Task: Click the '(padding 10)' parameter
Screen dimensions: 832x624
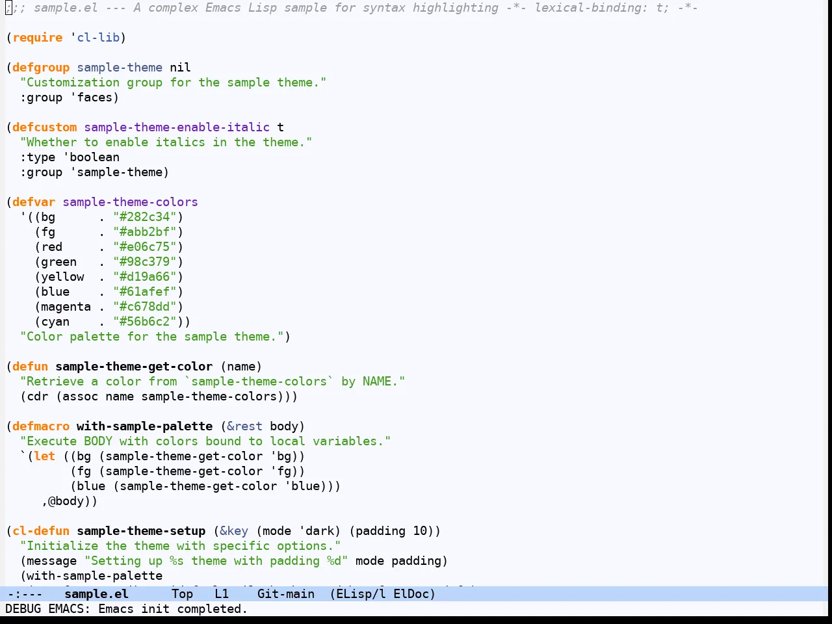Action: coord(391,531)
